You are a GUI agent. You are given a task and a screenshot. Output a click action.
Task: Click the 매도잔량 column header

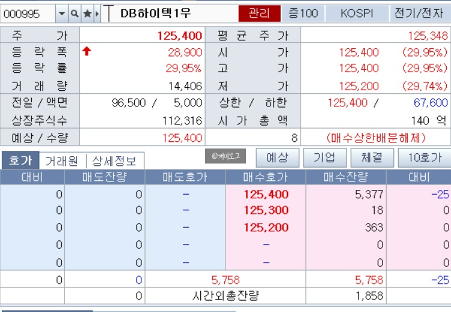click(105, 177)
